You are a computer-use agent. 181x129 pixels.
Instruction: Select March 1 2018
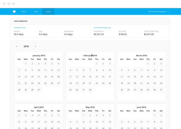point(148,64)
